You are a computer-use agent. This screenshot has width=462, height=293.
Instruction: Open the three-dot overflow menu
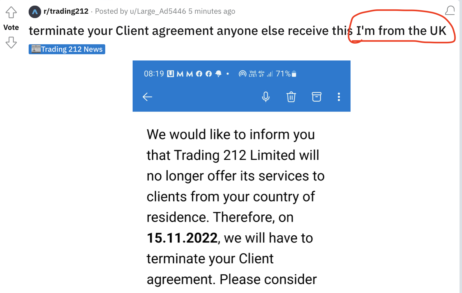click(339, 97)
